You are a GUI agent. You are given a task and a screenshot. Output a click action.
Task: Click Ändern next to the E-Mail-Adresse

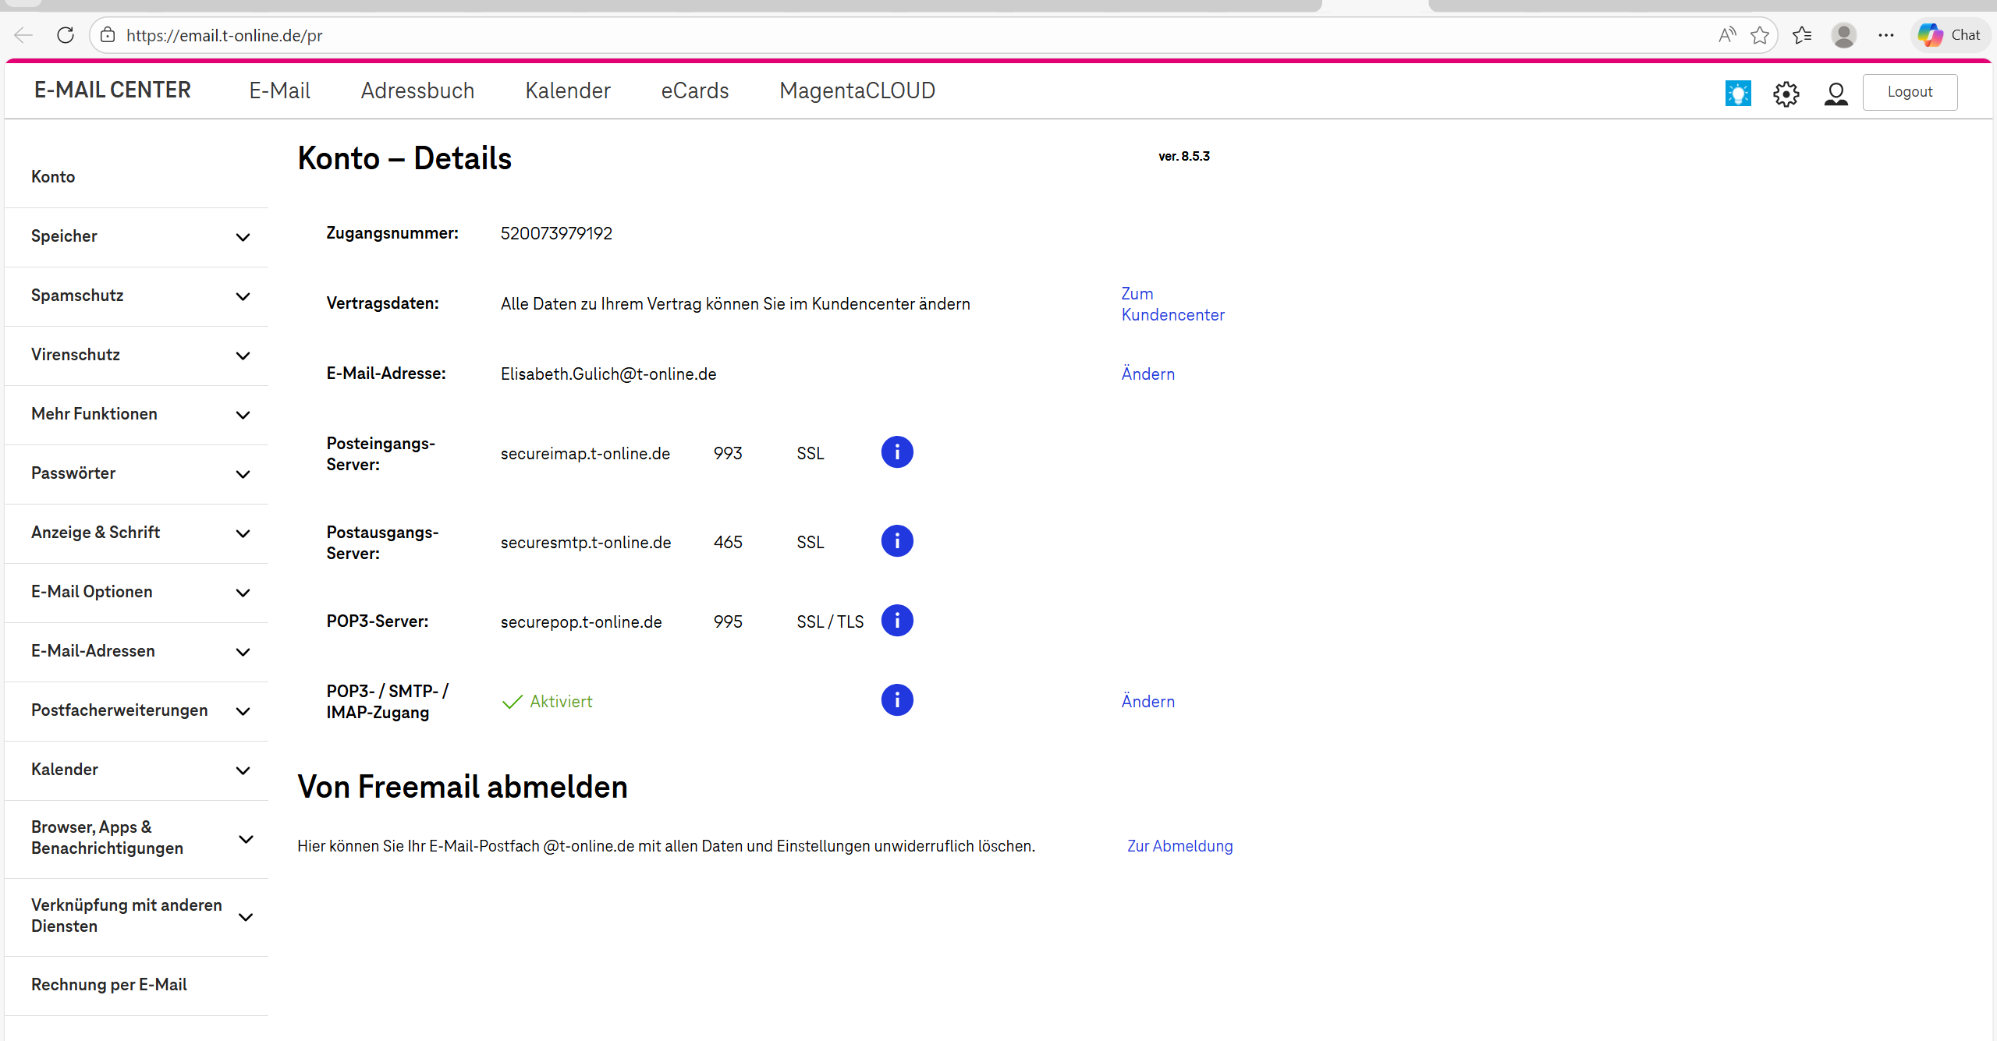(x=1147, y=374)
